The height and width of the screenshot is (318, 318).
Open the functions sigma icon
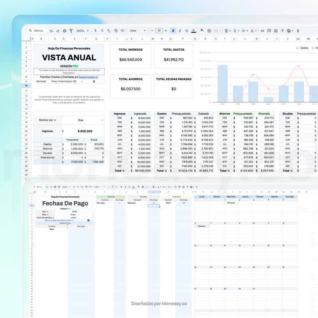pos(297,31)
